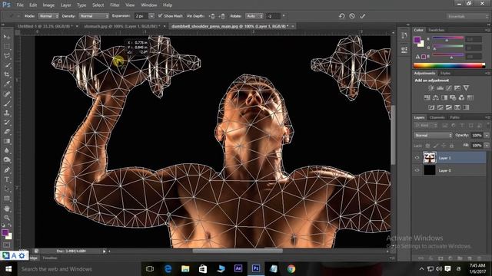Add a Vibrance adjustment triangle icon

pyautogui.click(x=467, y=88)
